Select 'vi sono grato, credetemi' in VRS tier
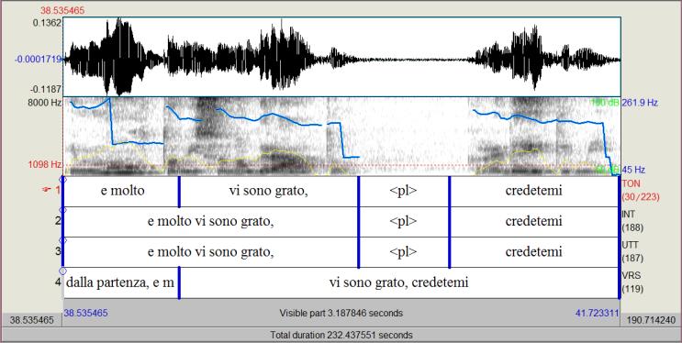 coord(399,283)
